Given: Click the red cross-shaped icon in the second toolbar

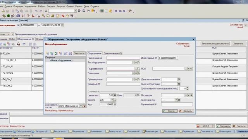Looking at the screenshot, I should 63,16.
